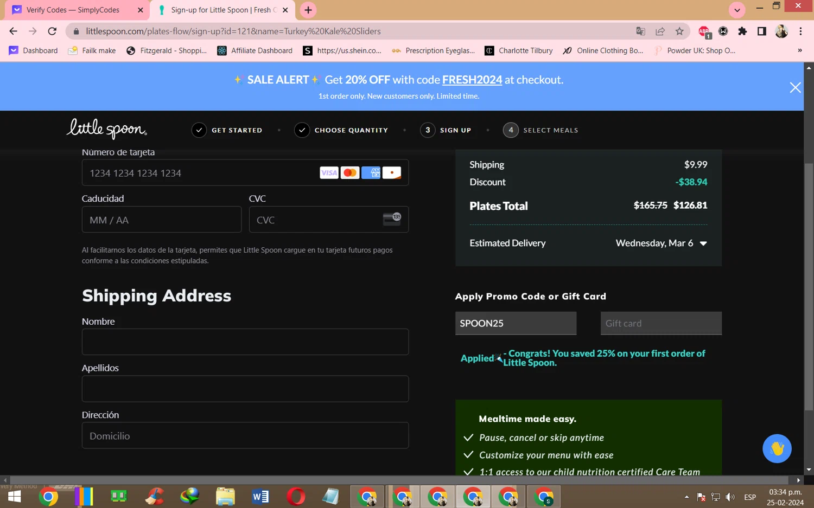Dismiss the sale alert banner

coord(795,87)
